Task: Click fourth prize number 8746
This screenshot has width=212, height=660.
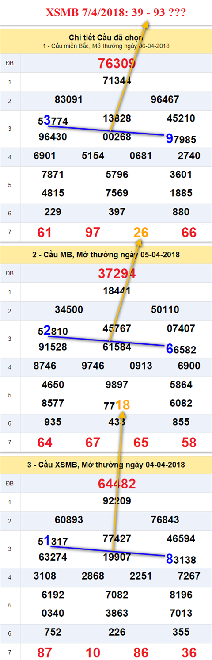Action: [x=45, y=366]
